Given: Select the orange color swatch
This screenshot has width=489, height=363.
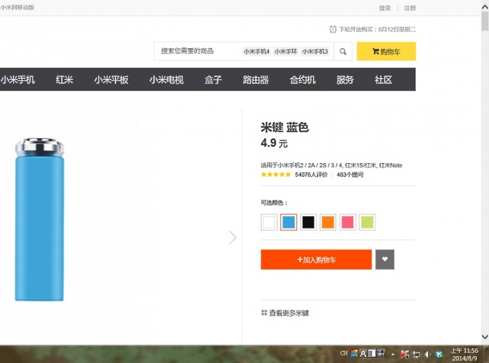Looking at the screenshot, I should click(328, 222).
